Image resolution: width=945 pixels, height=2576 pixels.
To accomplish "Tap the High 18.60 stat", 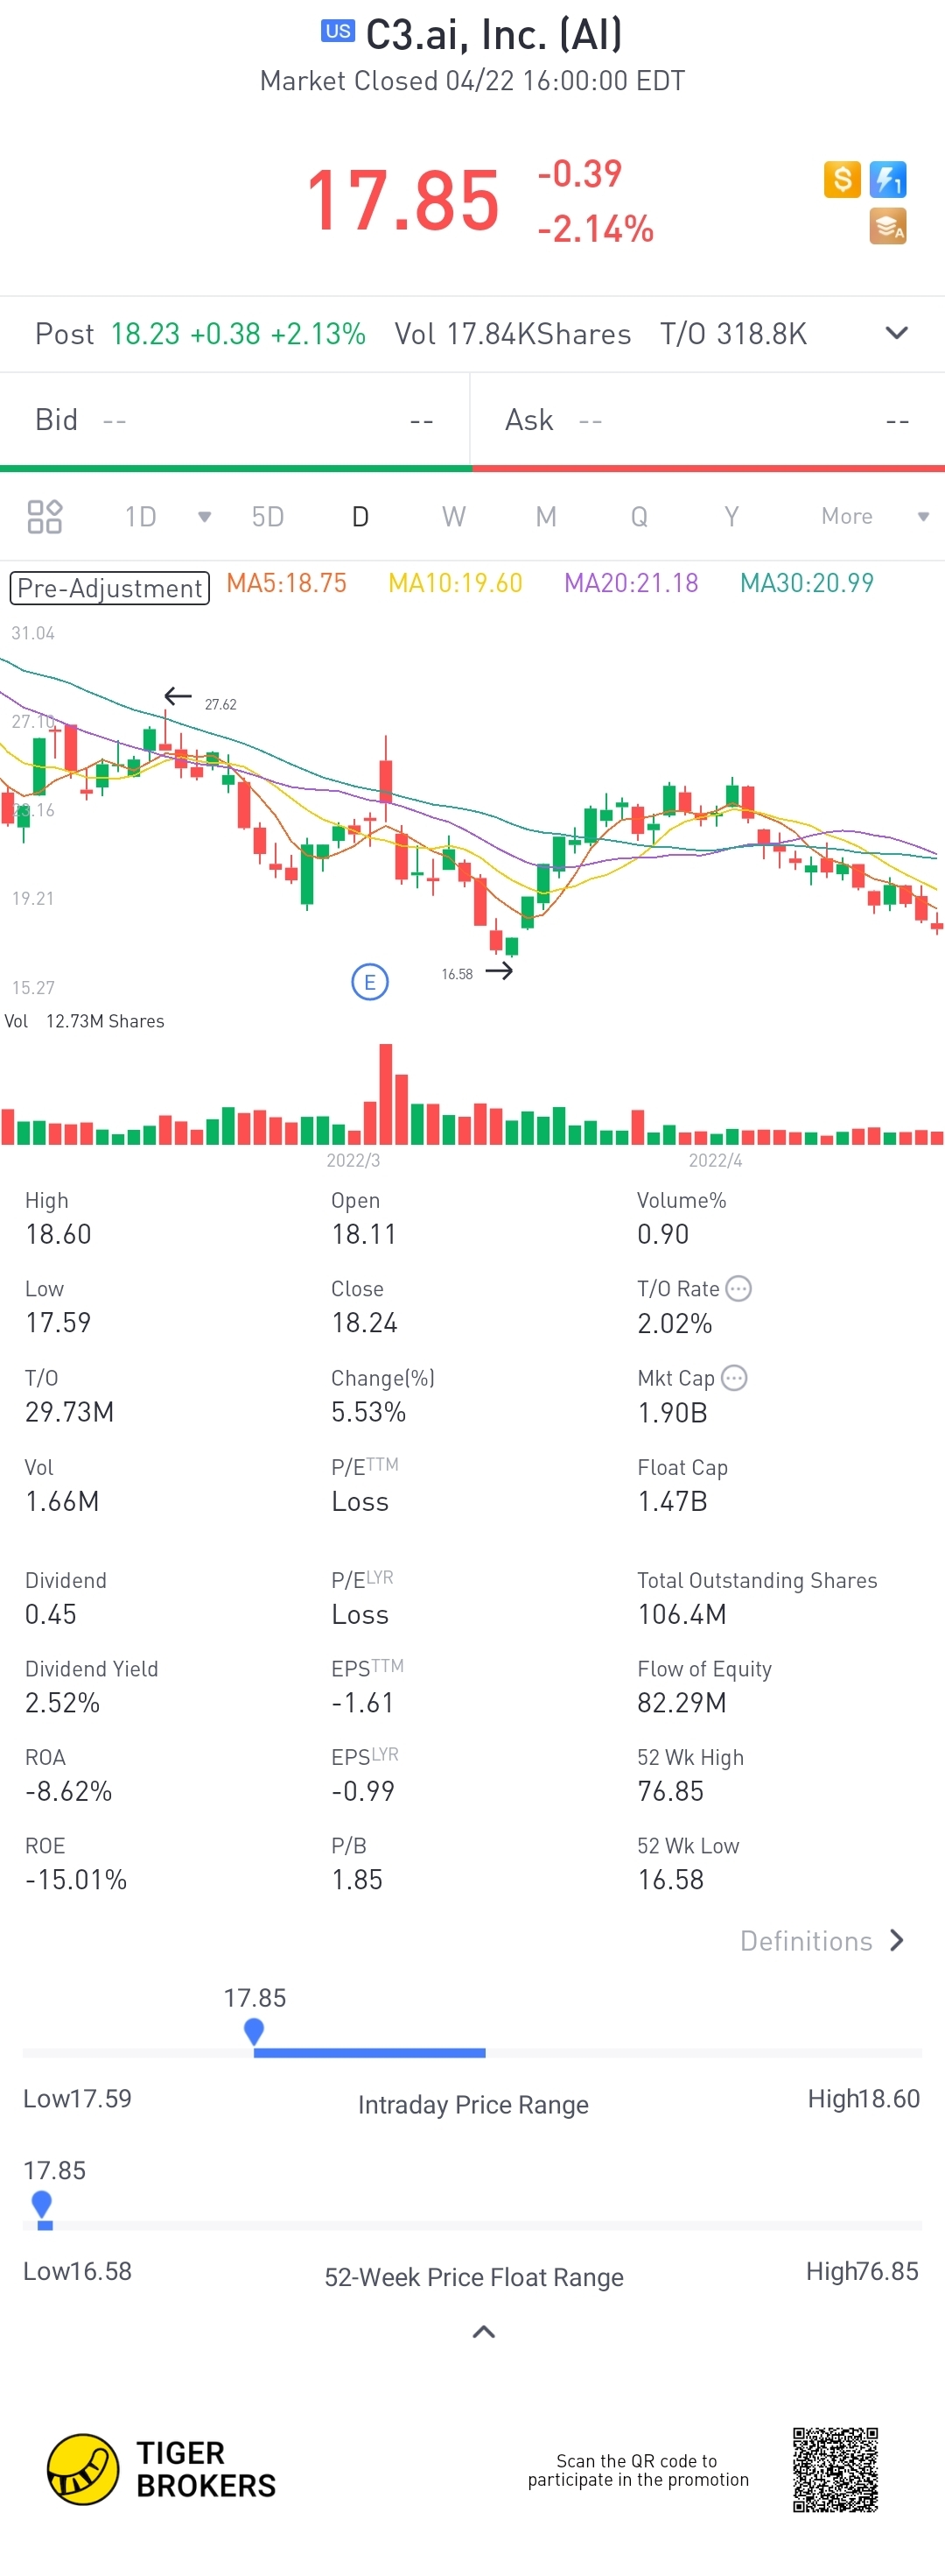I will (x=58, y=1218).
